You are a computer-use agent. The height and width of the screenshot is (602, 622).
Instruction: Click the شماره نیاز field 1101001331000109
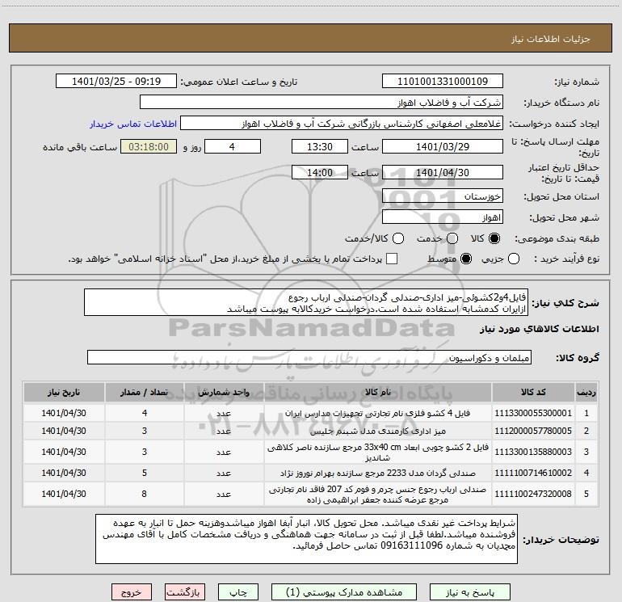coord(443,82)
